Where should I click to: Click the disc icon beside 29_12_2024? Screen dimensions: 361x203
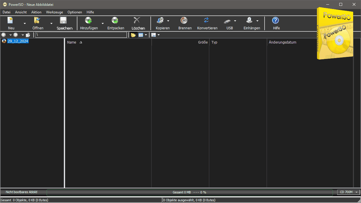pyautogui.click(x=4, y=41)
